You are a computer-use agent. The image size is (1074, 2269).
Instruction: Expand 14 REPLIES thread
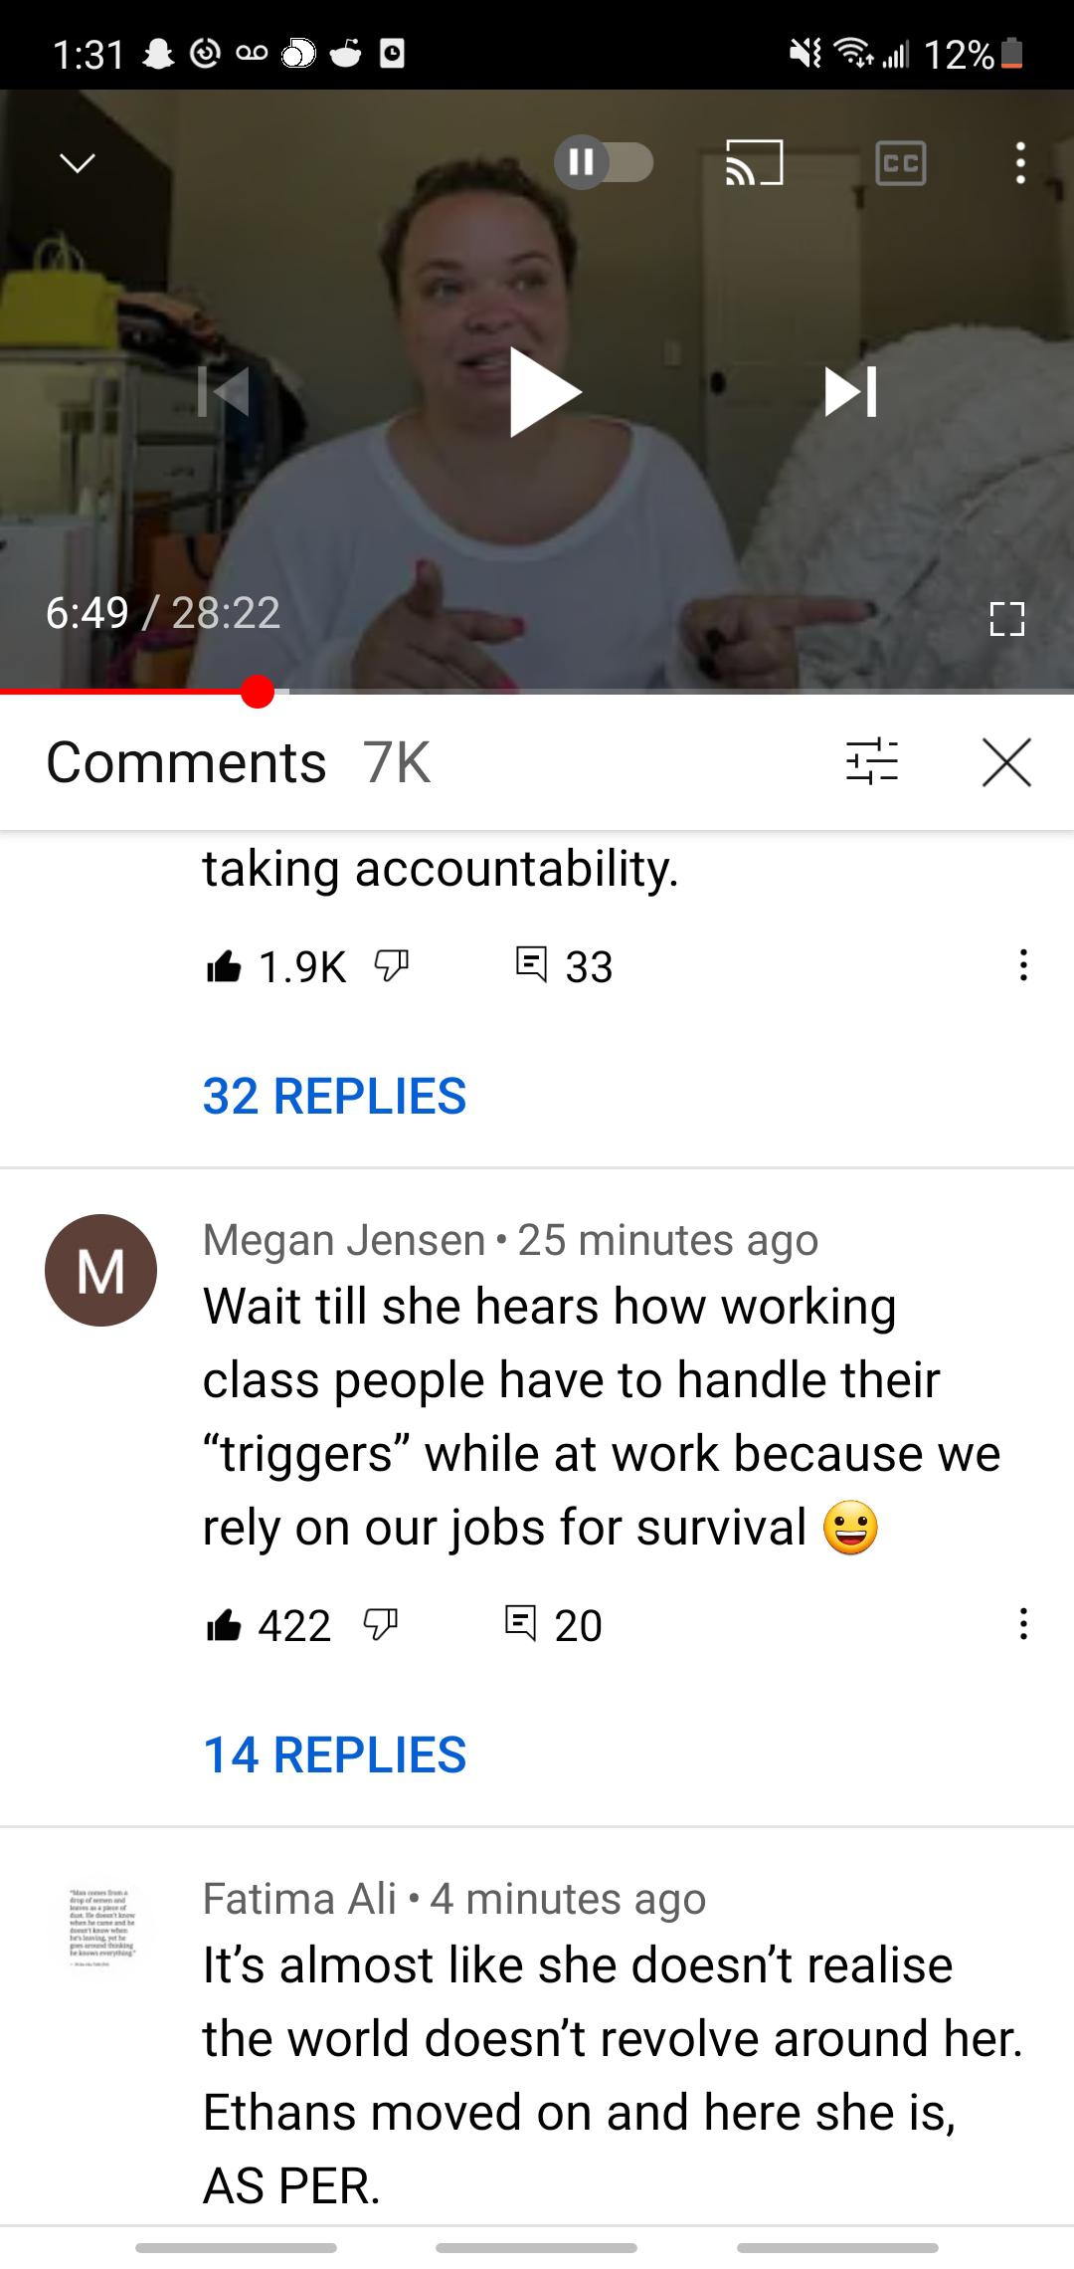tap(334, 1754)
